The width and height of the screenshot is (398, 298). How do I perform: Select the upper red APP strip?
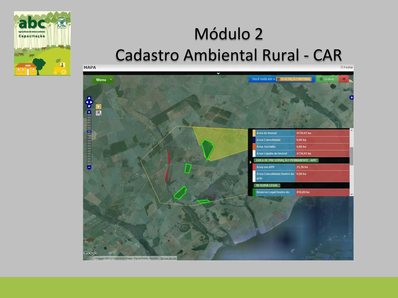pos(169,157)
